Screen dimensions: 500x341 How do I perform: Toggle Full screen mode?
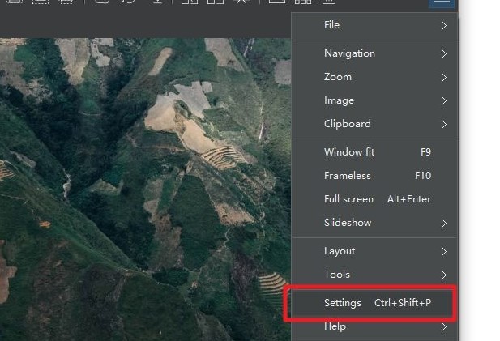[x=374, y=199]
